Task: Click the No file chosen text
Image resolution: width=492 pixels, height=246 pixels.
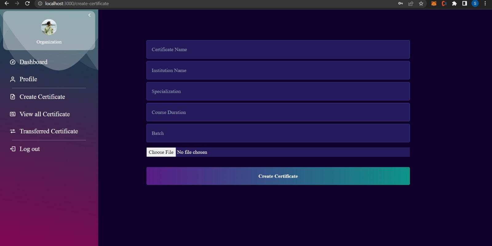Action: coord(192,152)
